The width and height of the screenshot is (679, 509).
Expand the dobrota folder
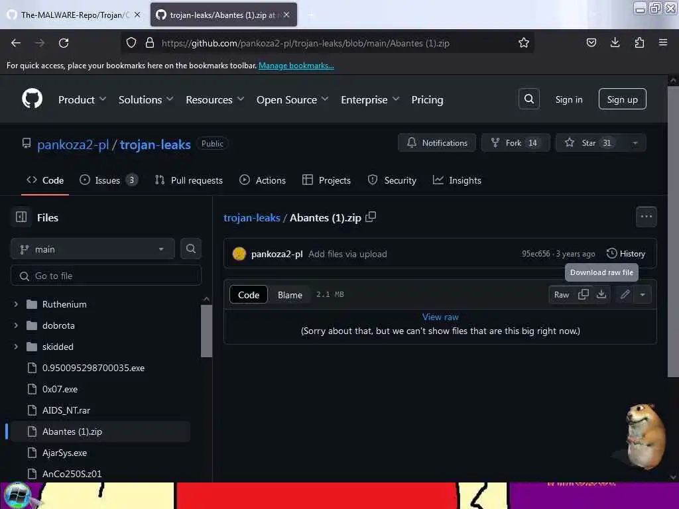pos(16,325)
